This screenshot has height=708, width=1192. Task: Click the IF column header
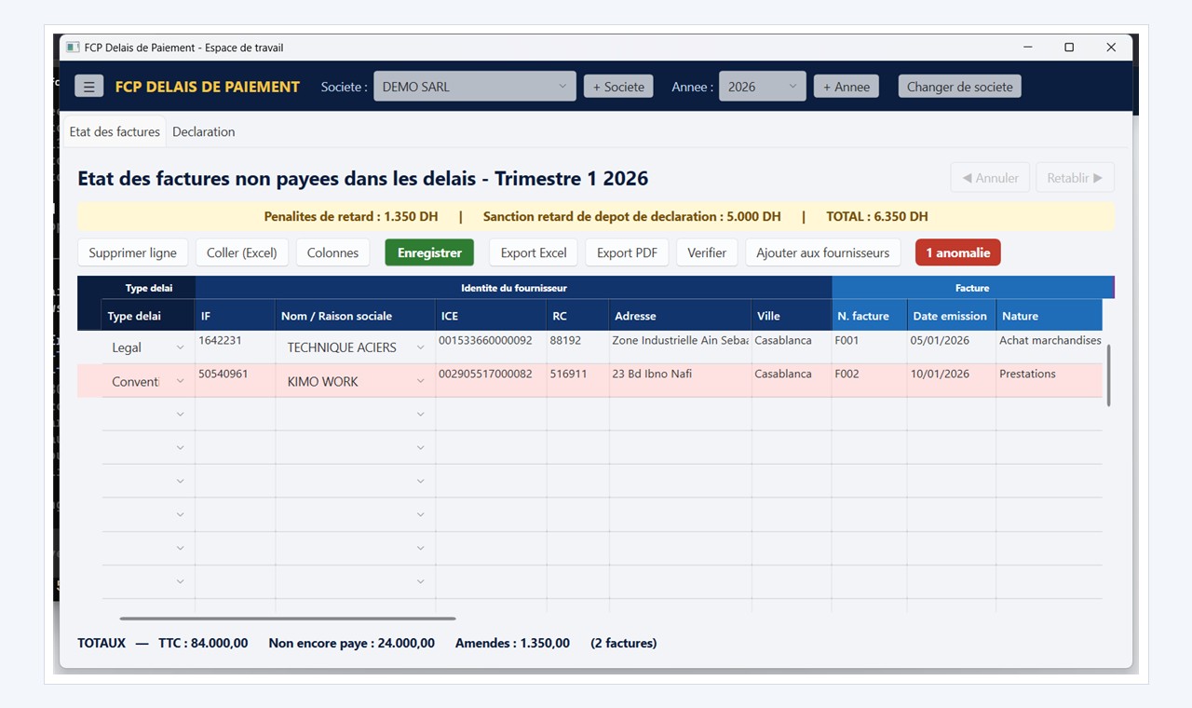coord(235,316)
